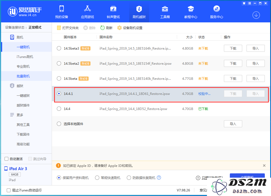The width and height of the screenshot is (271, 196).
Task: Select the 刷机 sidebar section
Action: (x=20, y=37)
